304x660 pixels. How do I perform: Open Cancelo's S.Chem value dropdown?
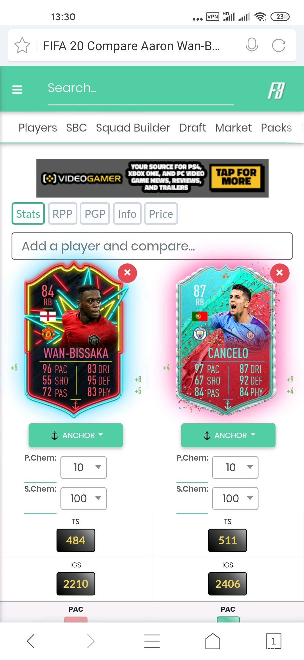tap(235, 498)
